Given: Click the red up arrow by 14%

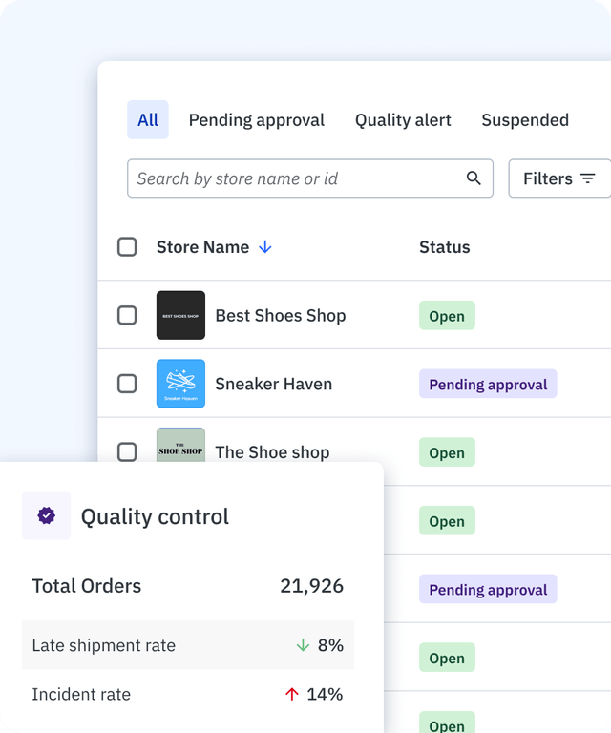Looking at the screenshot, I should point(292,694).
